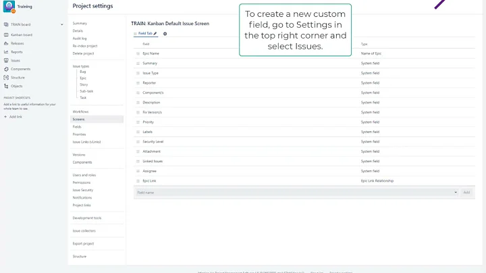Select the Bug issue type

[x=83, y=72]
